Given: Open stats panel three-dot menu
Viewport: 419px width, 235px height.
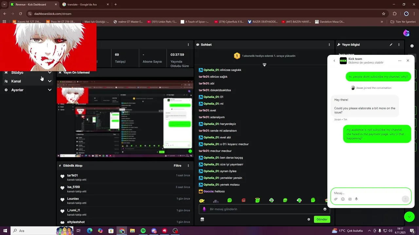Looking at the screenshot, I should pyautogui.click(x=188, y=45).
